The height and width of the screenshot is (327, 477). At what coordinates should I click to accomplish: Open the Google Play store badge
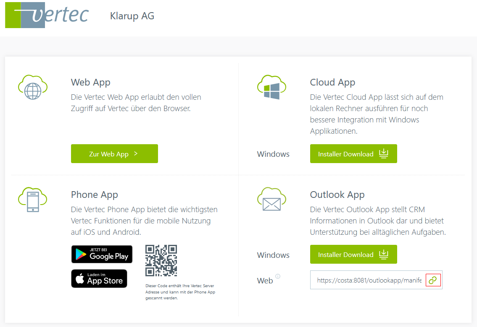(x=102, y=254)
